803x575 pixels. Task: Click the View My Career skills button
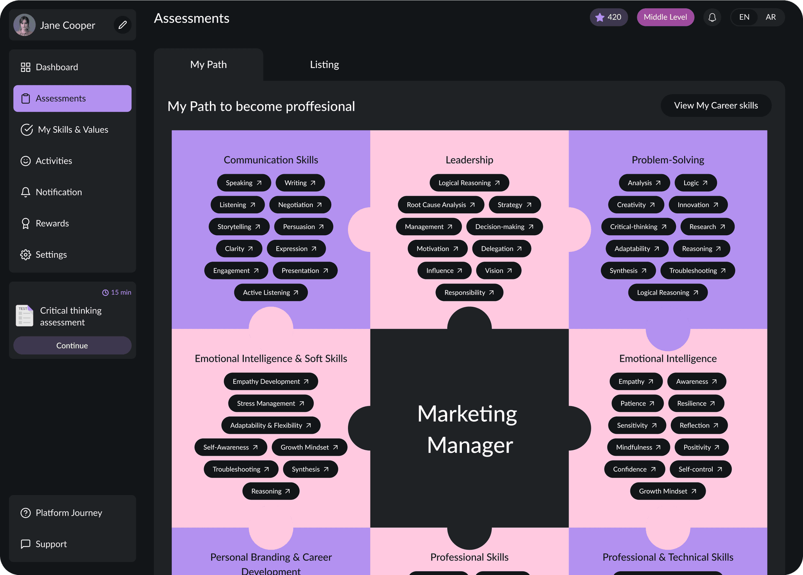716,105
